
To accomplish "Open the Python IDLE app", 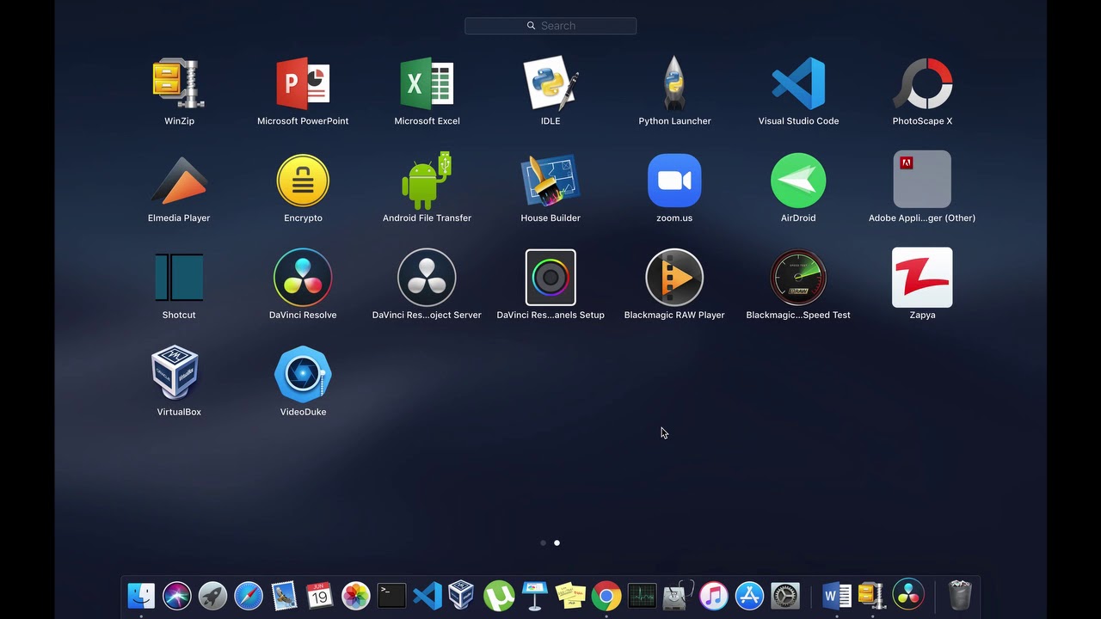I will pos(550,83).
